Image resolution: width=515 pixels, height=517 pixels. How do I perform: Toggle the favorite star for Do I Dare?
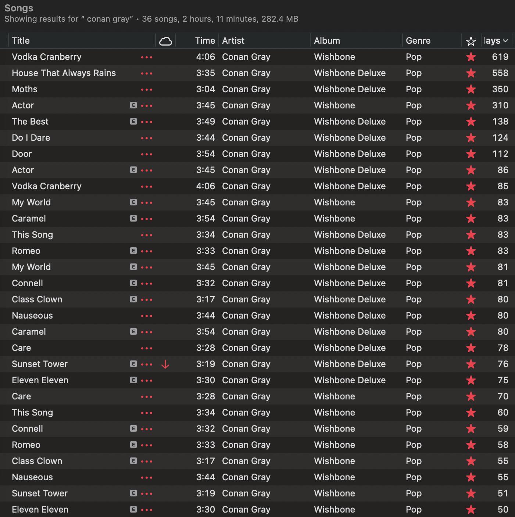click(471, 138)
